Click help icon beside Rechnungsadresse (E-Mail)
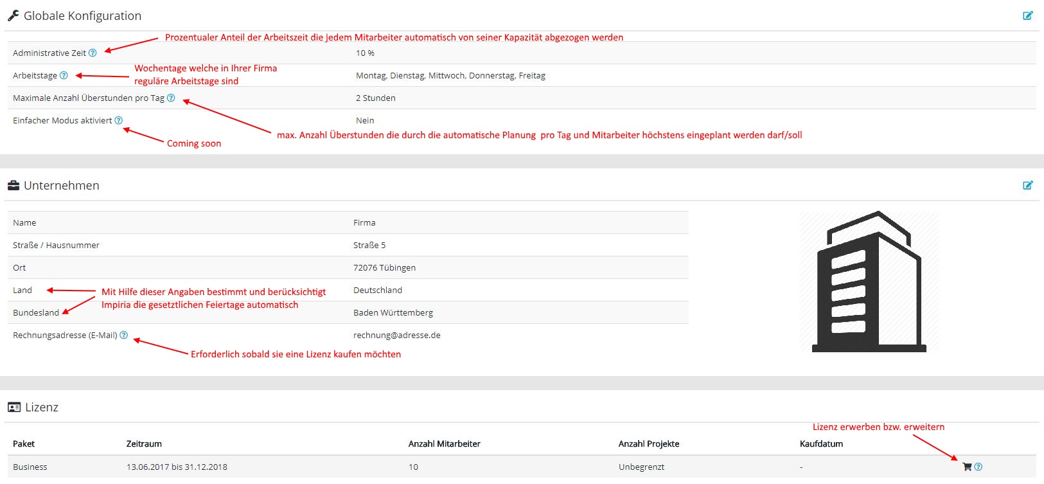Image resolution: width=1044 pixels, height=484 pixels. click(124, 335)
